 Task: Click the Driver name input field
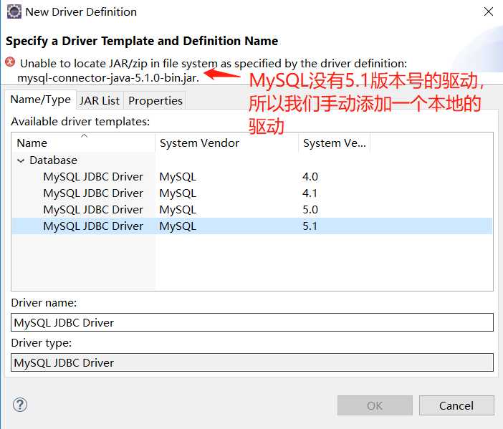click(252, 322)
